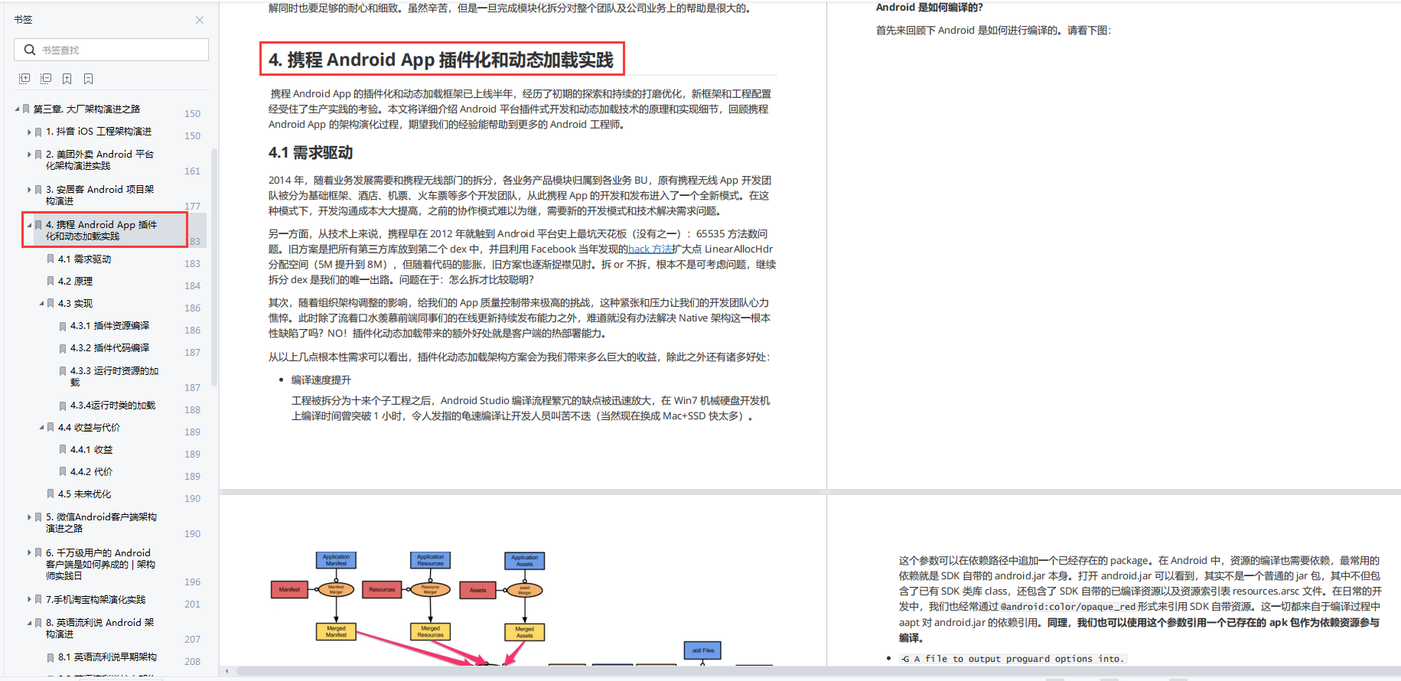Click the expand all bookmarks icon
This screenshot has width=1401, height=681.
24,79
